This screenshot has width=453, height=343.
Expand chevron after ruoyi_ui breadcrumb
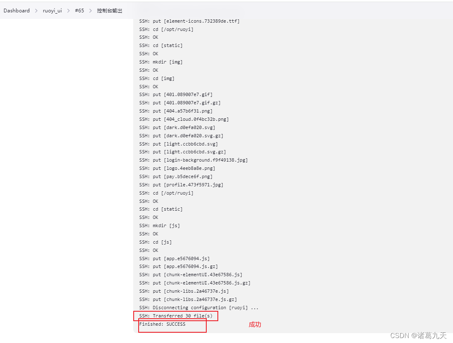68,11
